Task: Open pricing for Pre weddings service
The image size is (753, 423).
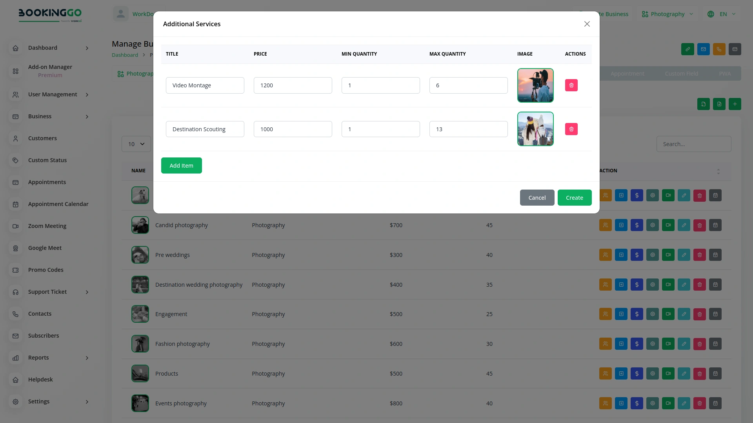Action: coord(637,255)
